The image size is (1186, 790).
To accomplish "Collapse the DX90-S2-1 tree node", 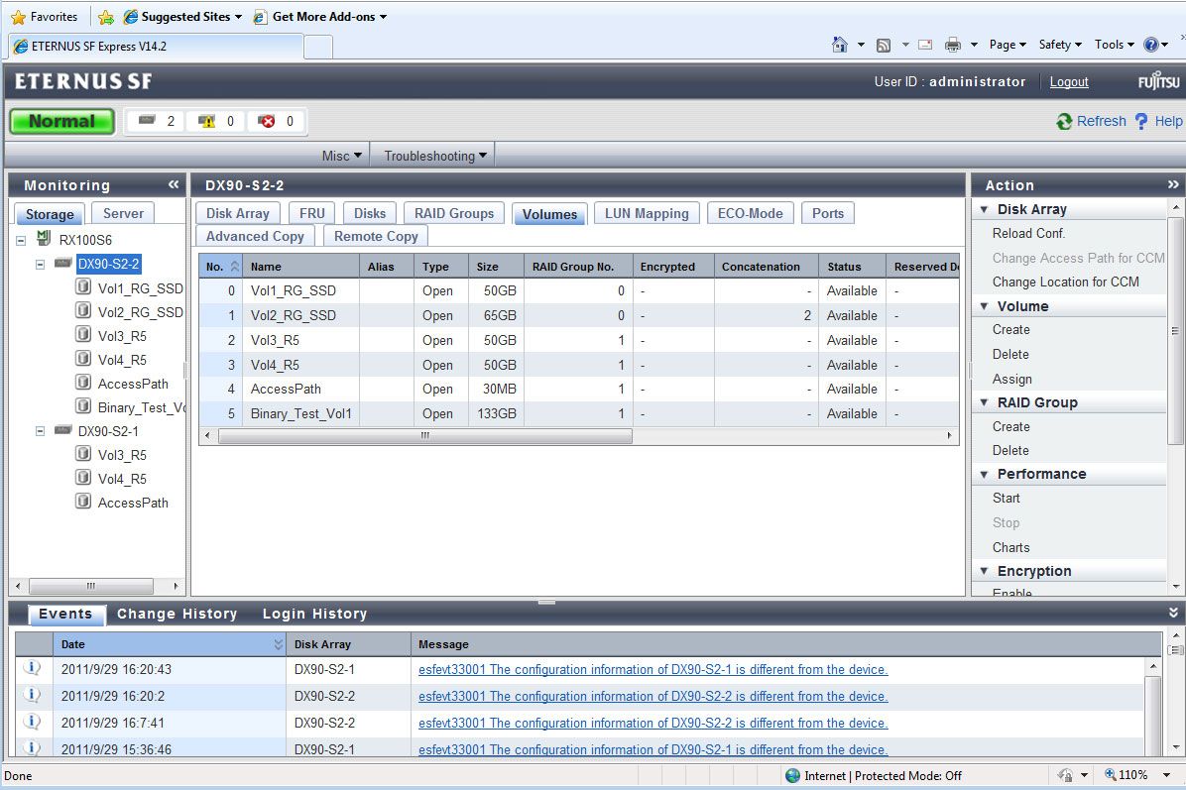I will [x=40, y=431].
